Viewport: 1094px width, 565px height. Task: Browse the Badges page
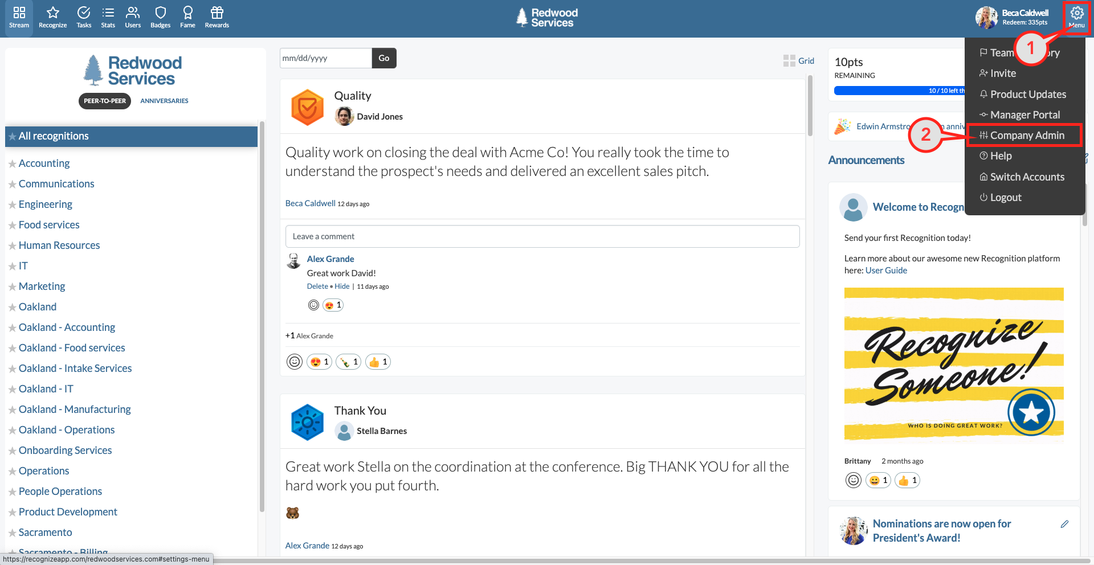[160, 17]
